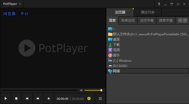Close the PotPlayer window
Image resolution: width=189 pixels, height=104 pixels.
point(184,4)
